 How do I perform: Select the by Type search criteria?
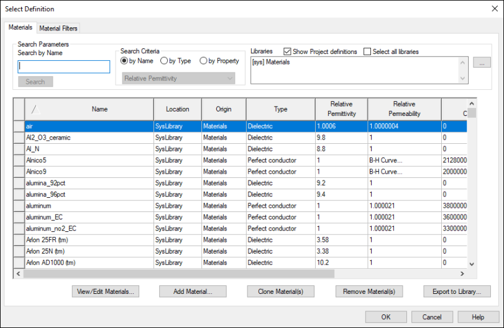[164, 61]
